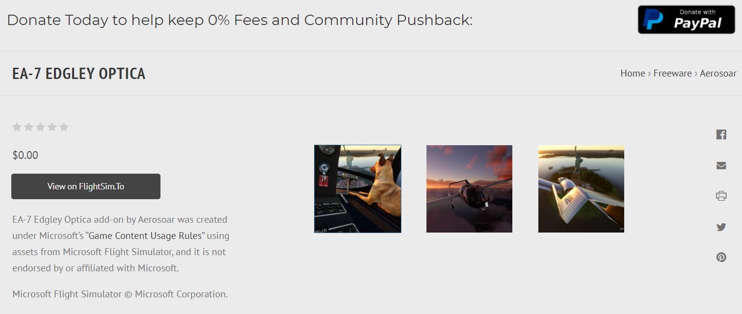
Task: Open View on FlightSim.To button
Action: [x=86, y=186]
